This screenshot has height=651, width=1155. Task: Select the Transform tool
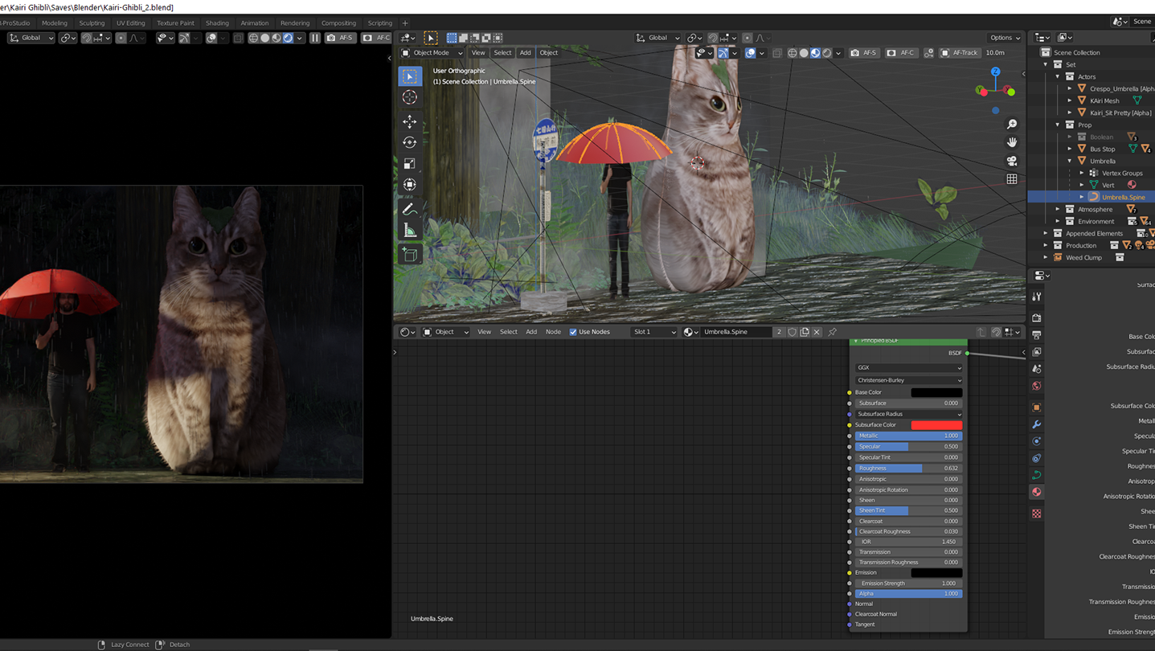[410, 185]
